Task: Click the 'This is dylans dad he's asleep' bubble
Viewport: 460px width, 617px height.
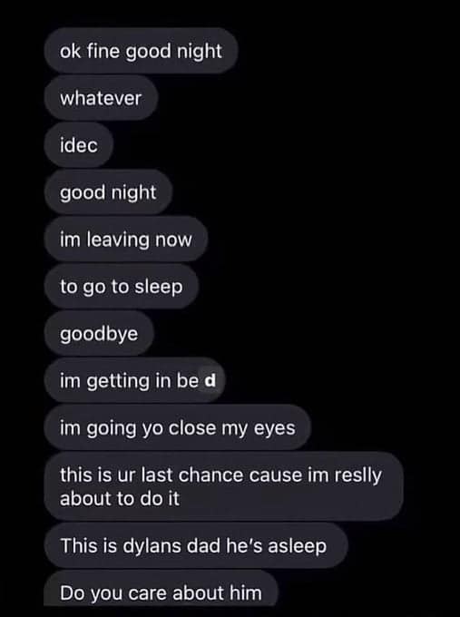Action: coord(196,546)
